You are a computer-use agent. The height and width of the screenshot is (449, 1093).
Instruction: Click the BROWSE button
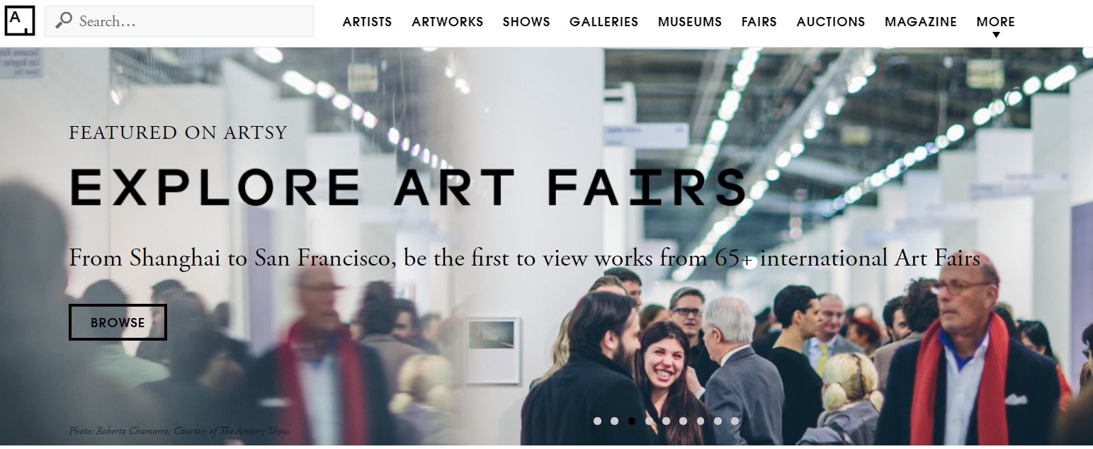[118, 322]
